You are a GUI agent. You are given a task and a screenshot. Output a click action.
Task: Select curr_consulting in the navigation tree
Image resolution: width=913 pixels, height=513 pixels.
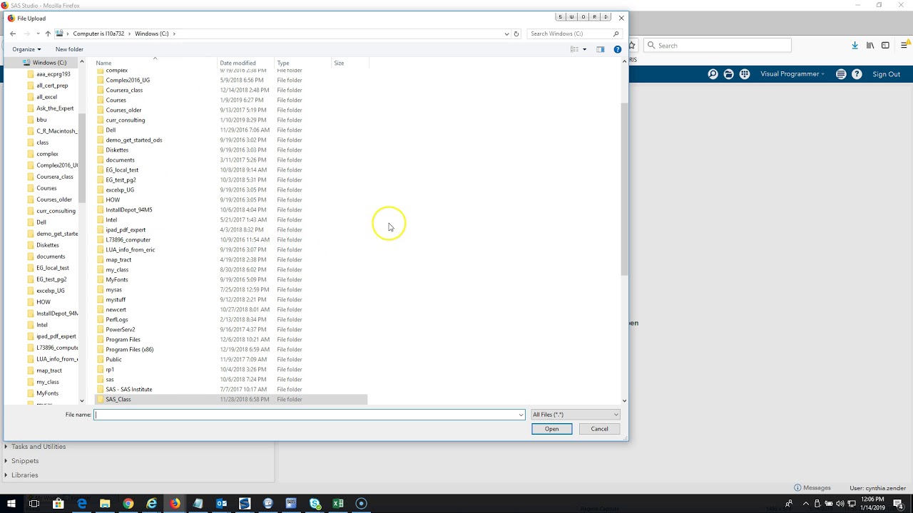point(56,211)
